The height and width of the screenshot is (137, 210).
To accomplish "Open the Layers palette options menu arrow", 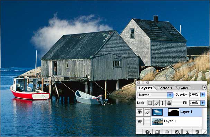I will click(204, 88).
